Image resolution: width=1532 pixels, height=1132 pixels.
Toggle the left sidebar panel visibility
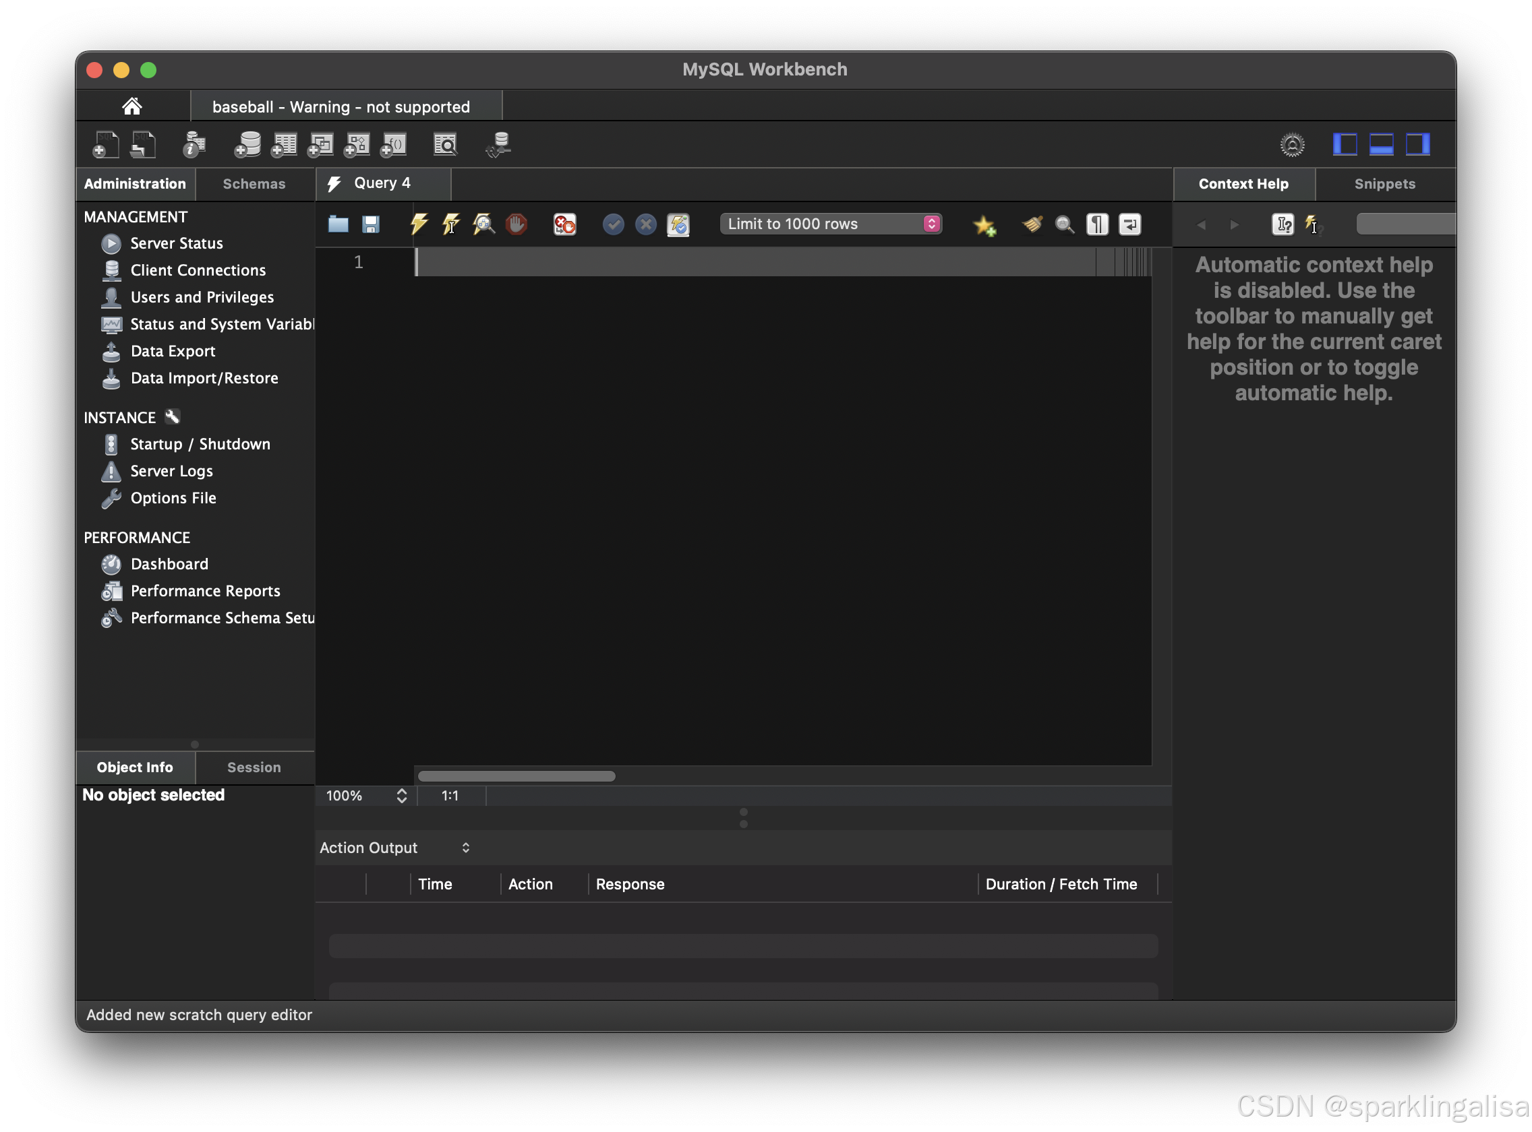[x=1344, y=145]
